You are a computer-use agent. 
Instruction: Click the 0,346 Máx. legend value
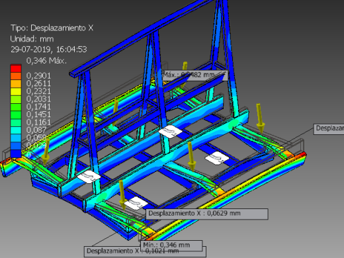pos(46,60)
